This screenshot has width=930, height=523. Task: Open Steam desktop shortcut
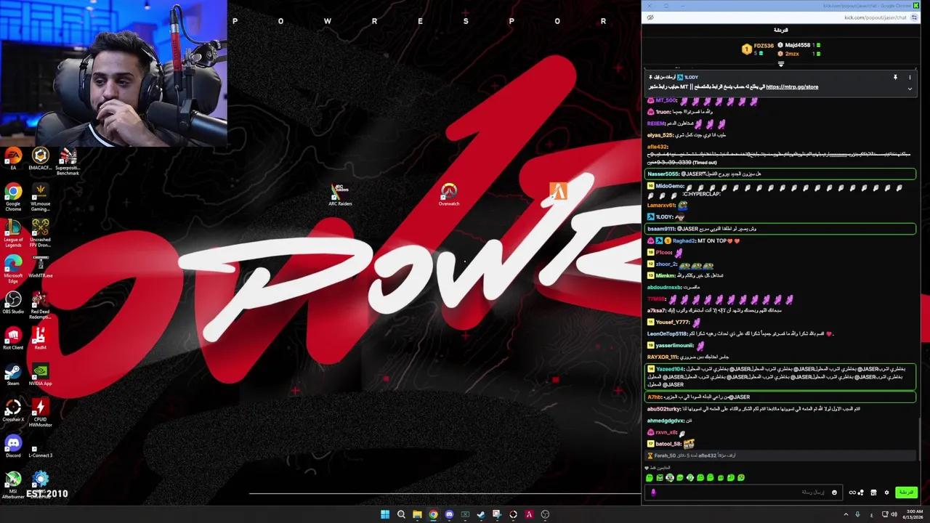[13, 375]
